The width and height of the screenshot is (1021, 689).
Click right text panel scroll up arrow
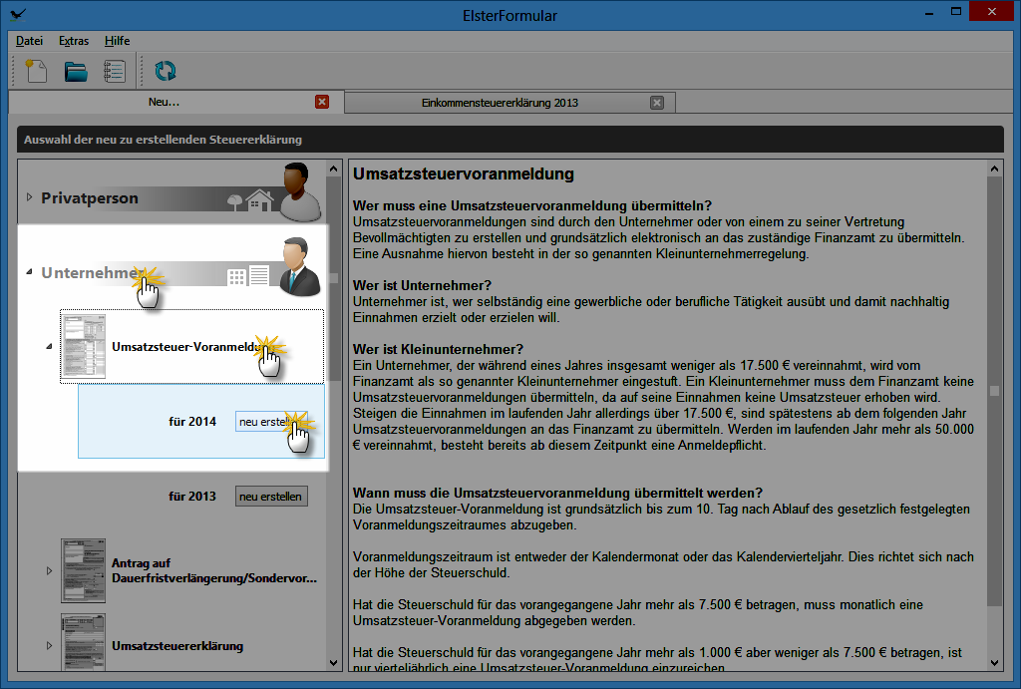pos(994,169)
